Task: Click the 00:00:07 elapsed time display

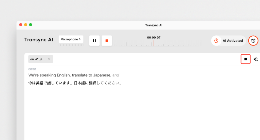Action: [x=154, y=37]
